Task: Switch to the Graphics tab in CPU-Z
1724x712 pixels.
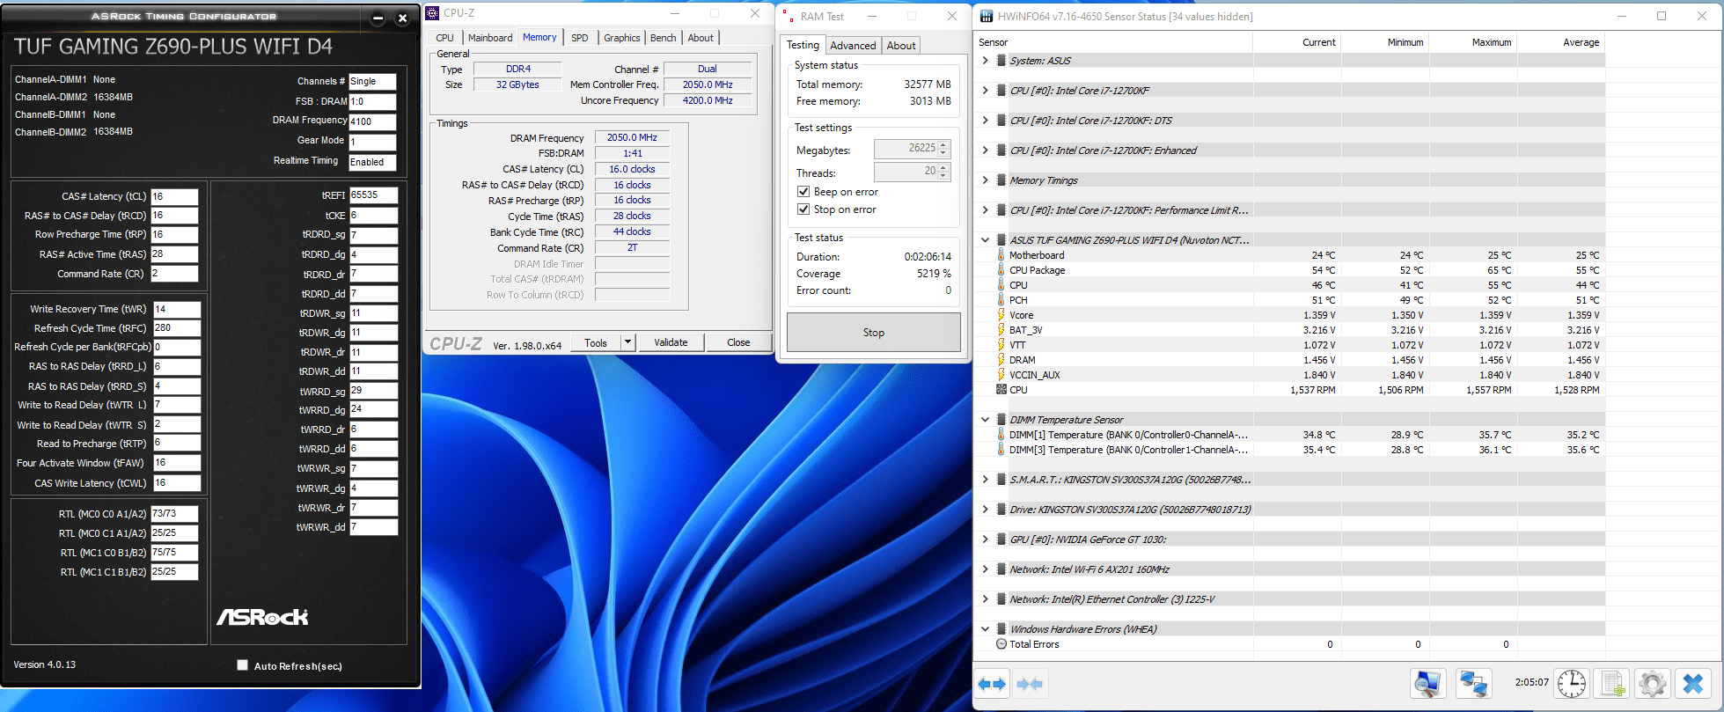Action: click(x=621, y=38)
